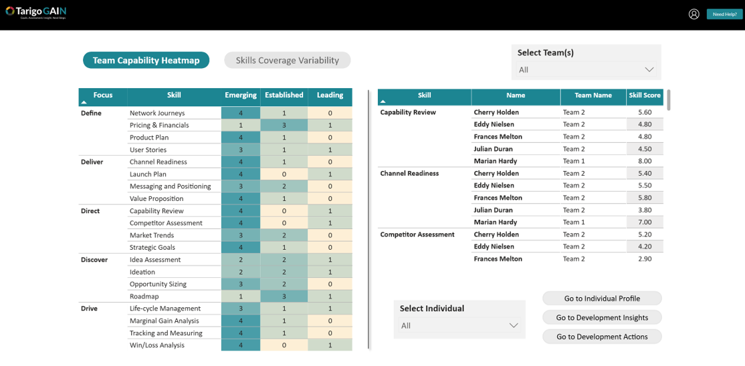Click the Tarigo GAIN logo
Screen dimensions: 745x366
(36, 12)
